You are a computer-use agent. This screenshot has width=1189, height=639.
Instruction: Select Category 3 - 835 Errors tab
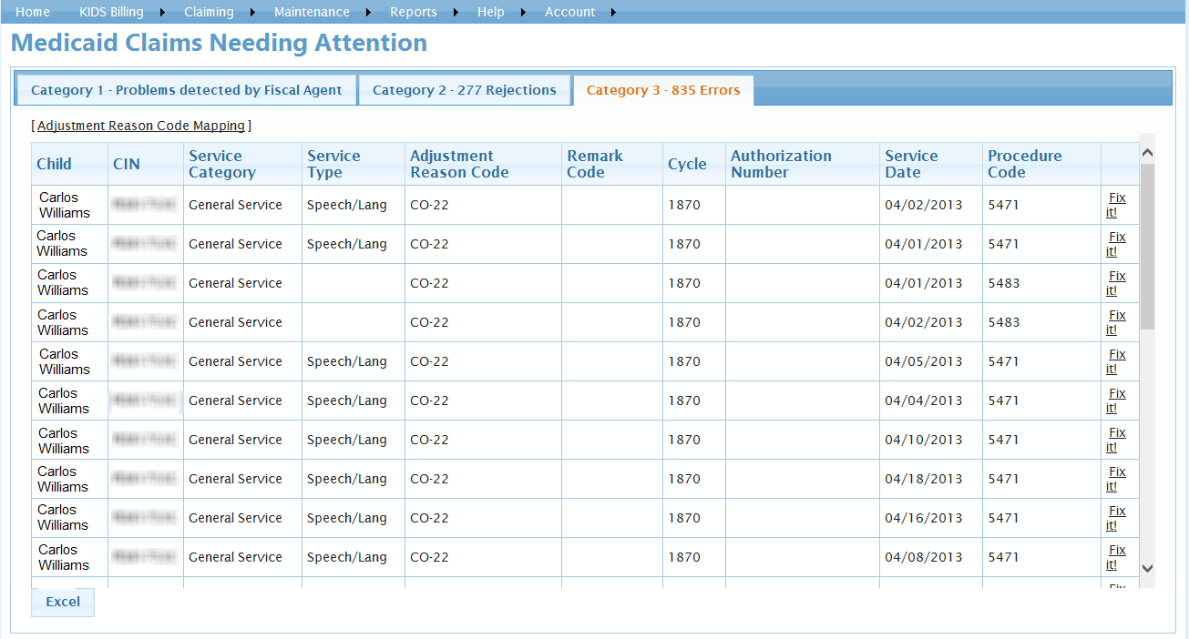pos(663,90)
